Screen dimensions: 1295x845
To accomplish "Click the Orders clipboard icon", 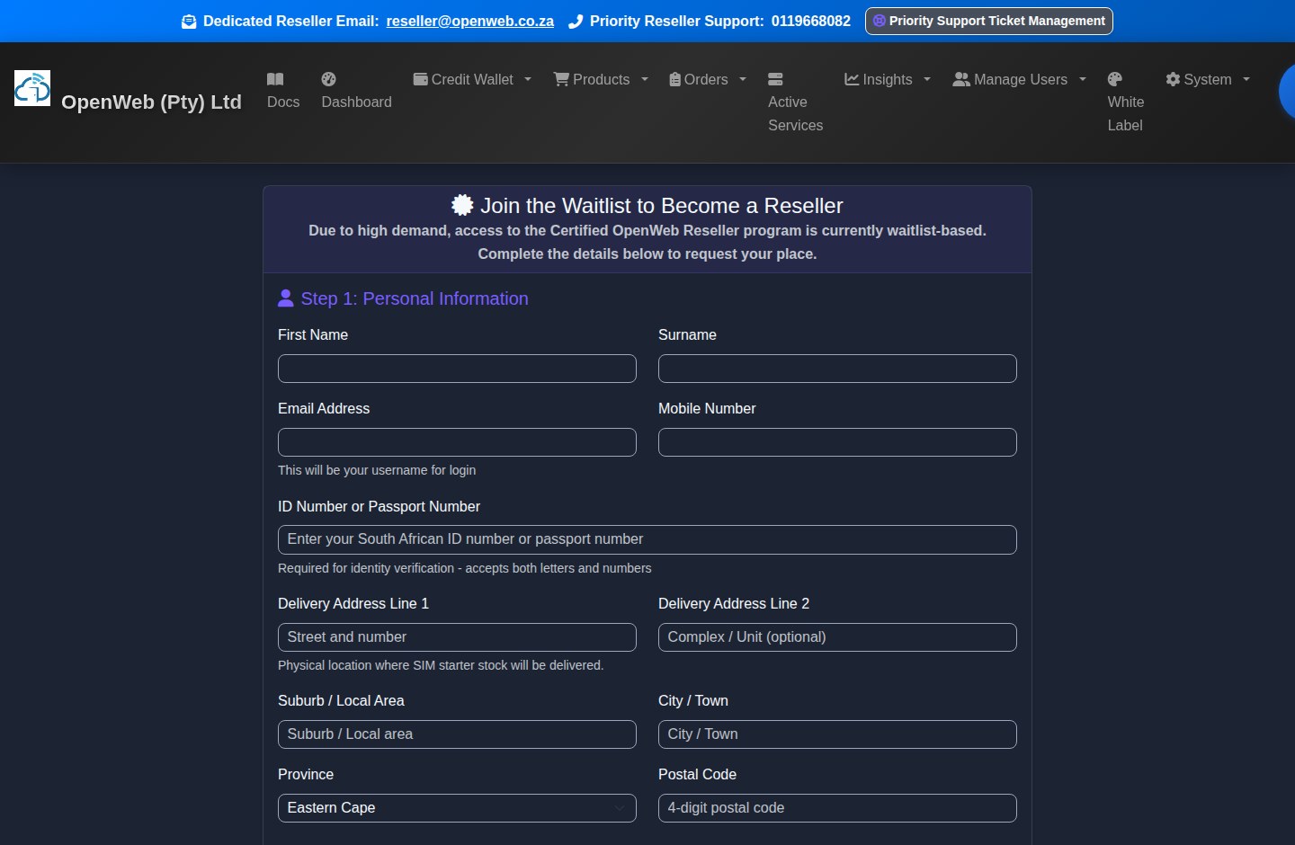I will click(x=675, y=79).
